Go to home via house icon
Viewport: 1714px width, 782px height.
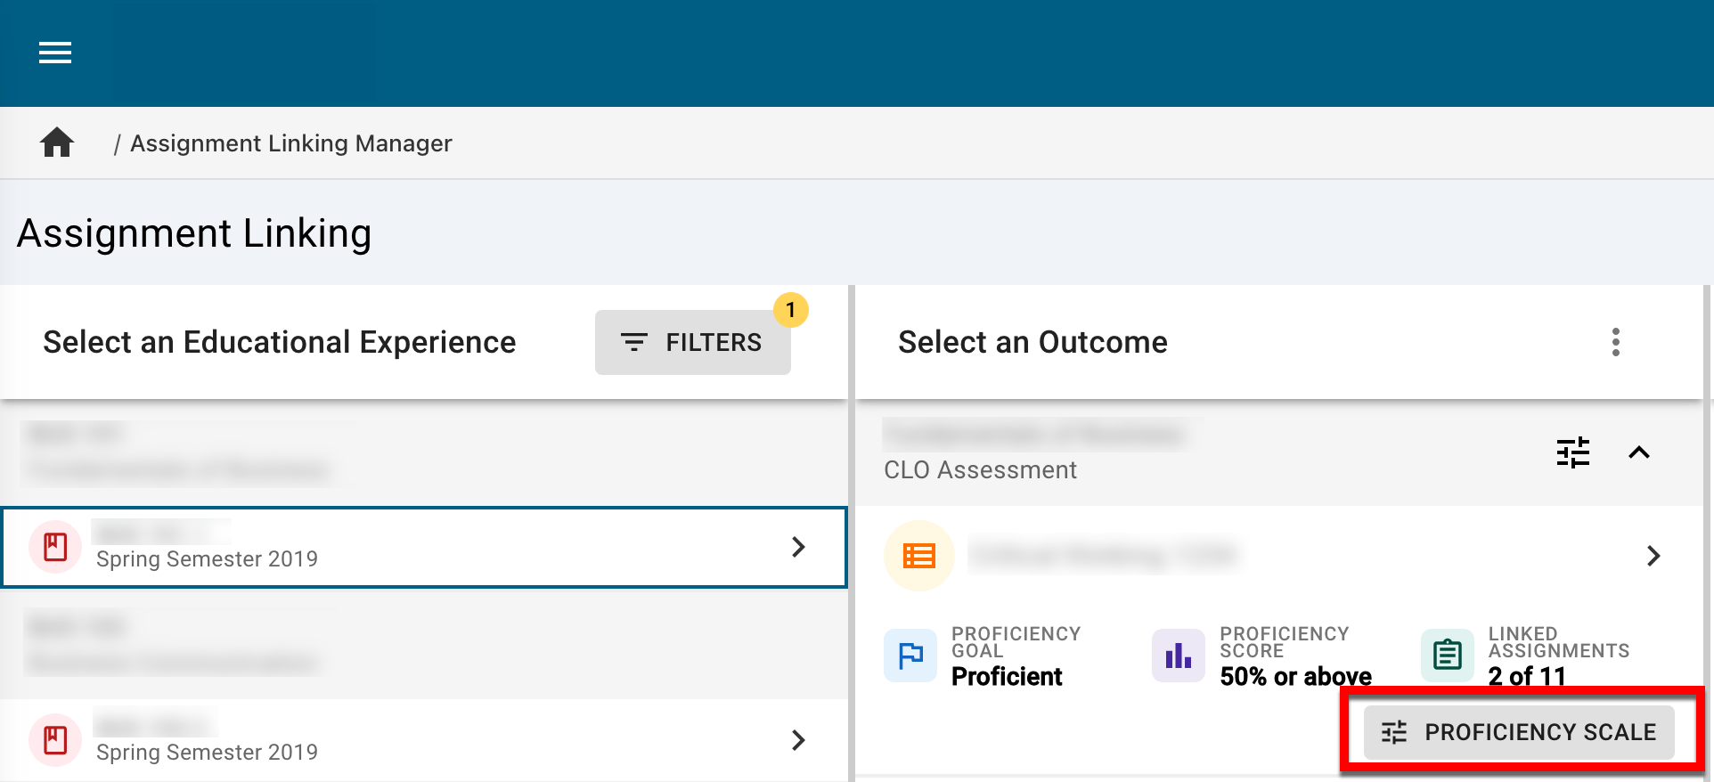(57, 143)
